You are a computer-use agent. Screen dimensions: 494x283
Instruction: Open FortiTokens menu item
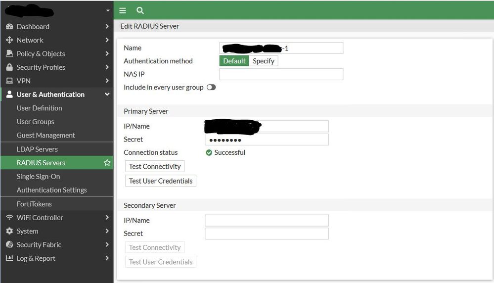coord(57,204)
